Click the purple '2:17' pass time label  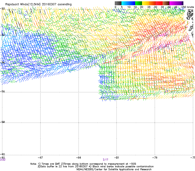pyautogui.click(x=105, y=160)
